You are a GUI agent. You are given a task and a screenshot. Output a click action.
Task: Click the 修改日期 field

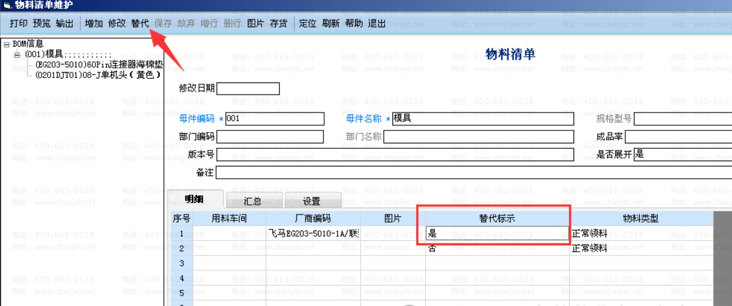[x=248, y=88]
